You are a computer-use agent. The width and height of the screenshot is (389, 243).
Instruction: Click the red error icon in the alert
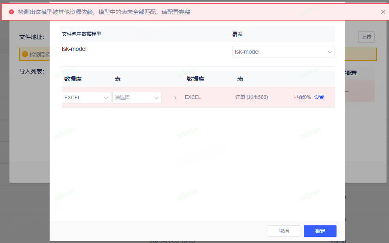(11, 12)
